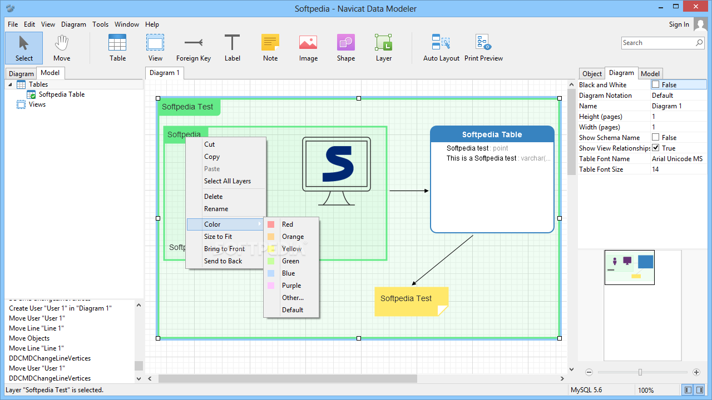This screenshot has height=400, width=712.
Task: Choose Bring to Front
Action: [225, 249]
